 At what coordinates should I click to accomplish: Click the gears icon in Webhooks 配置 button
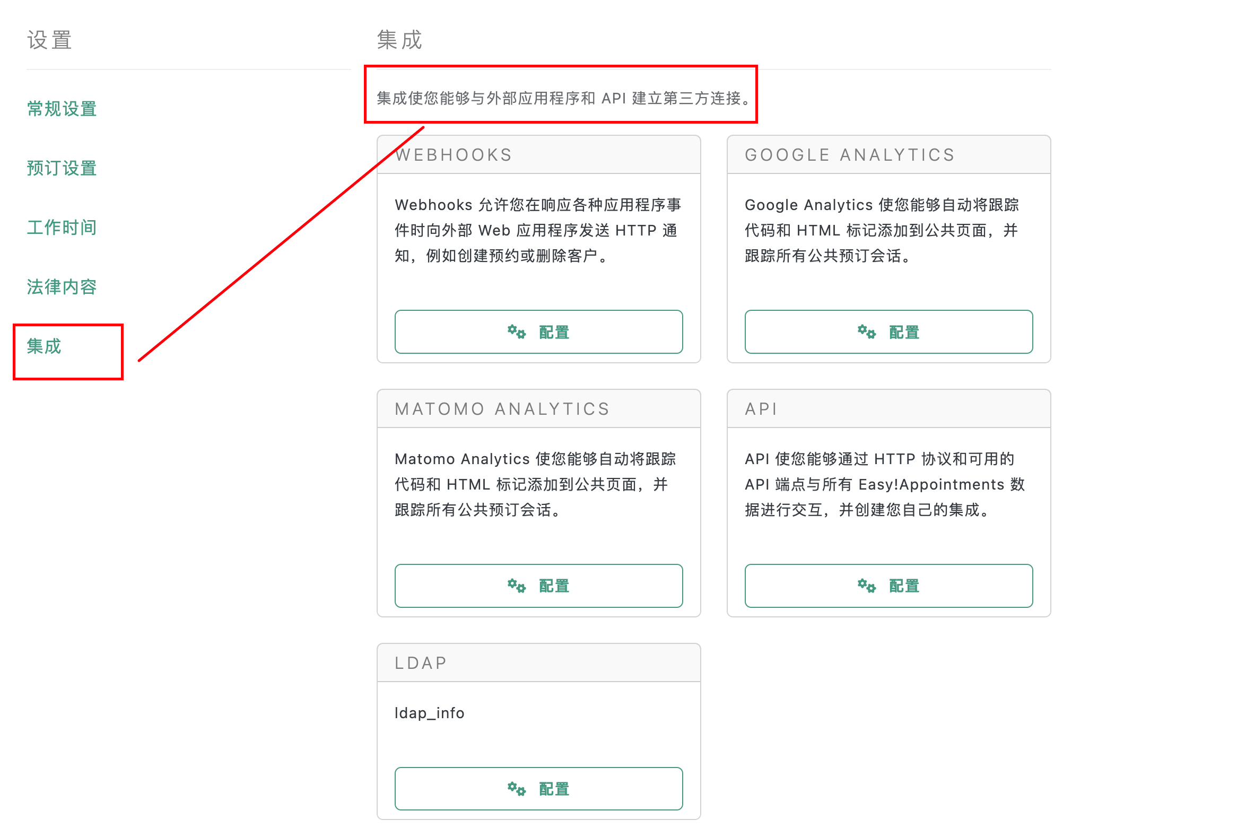[516, 332]
